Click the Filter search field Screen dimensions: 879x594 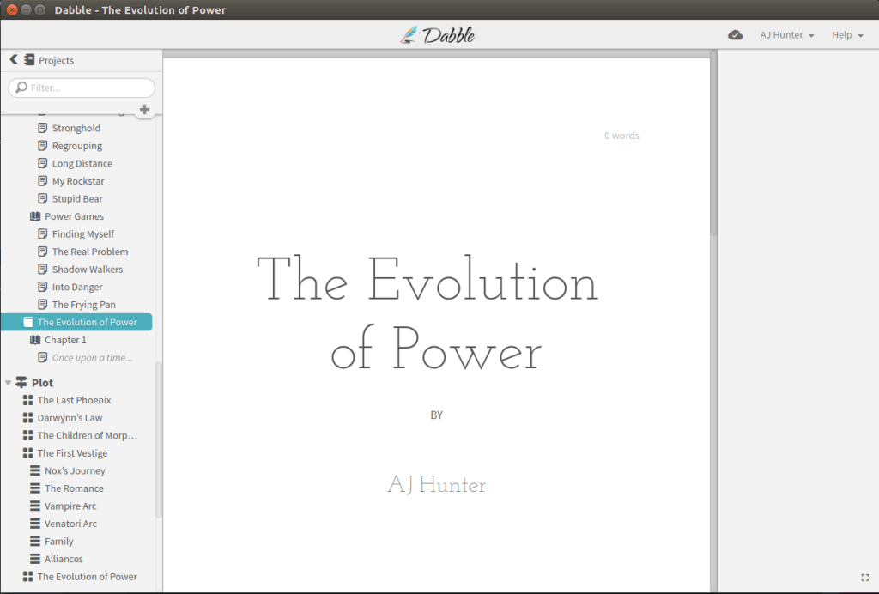[x=82, y=88]
